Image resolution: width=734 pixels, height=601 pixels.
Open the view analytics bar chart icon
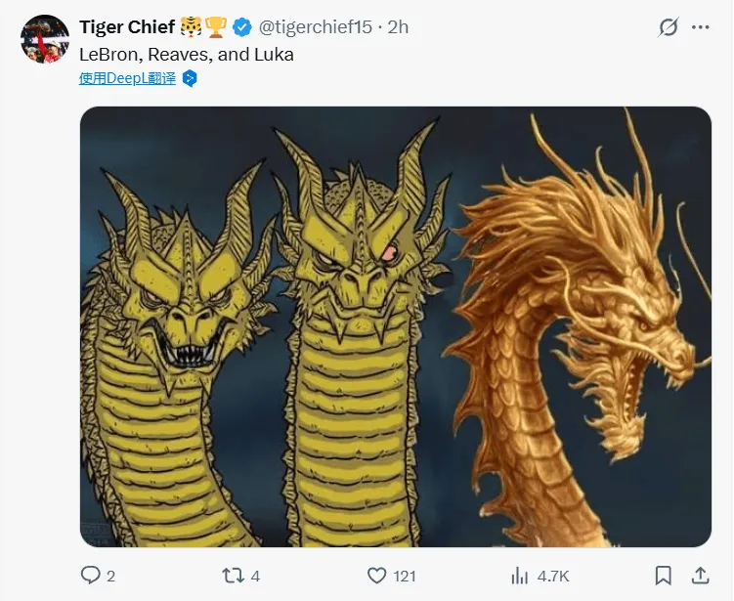tap(520, 576)
